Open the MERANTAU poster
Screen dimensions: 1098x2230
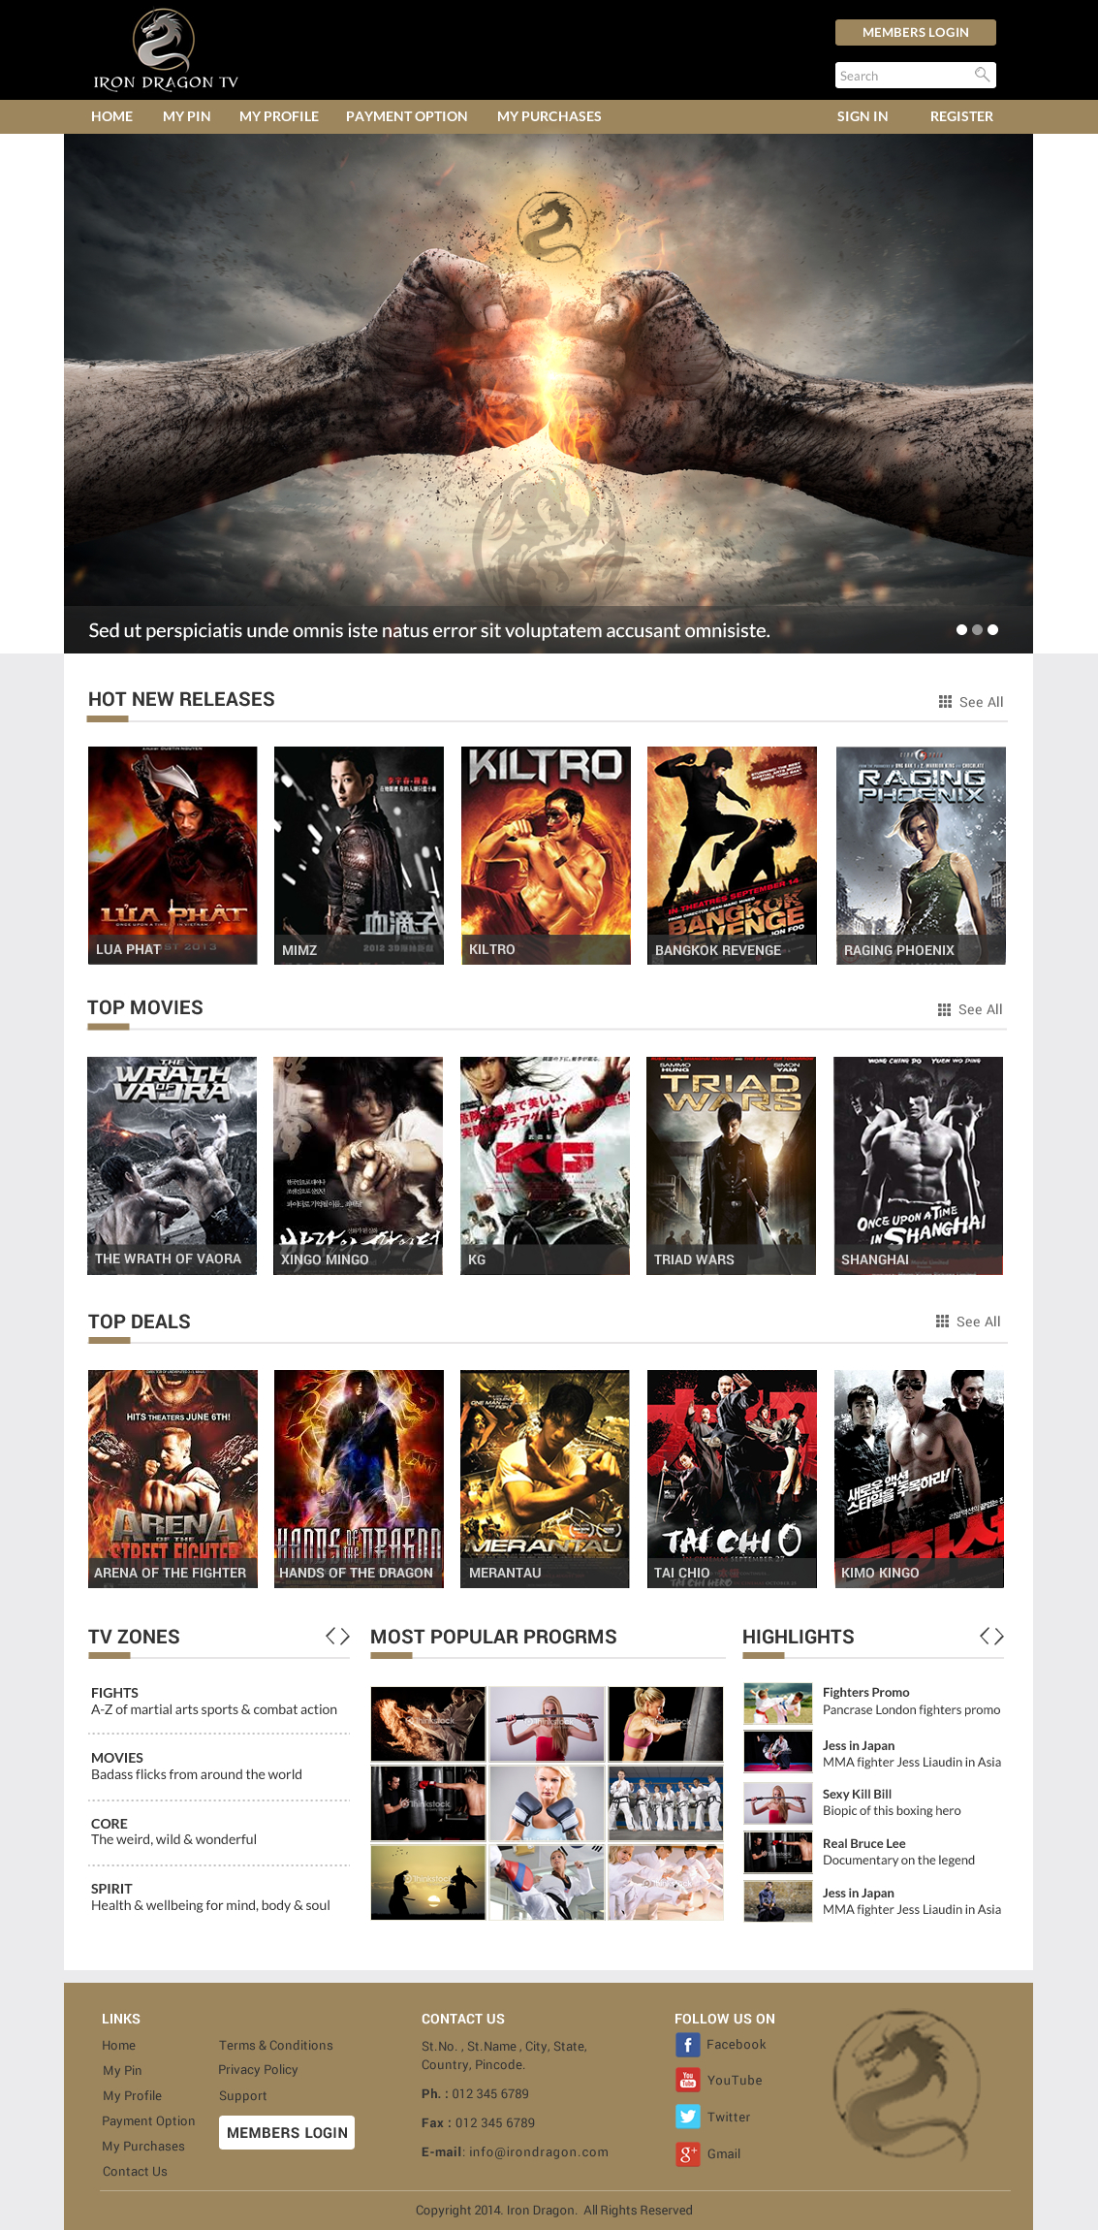click(x=545, y=1479)
